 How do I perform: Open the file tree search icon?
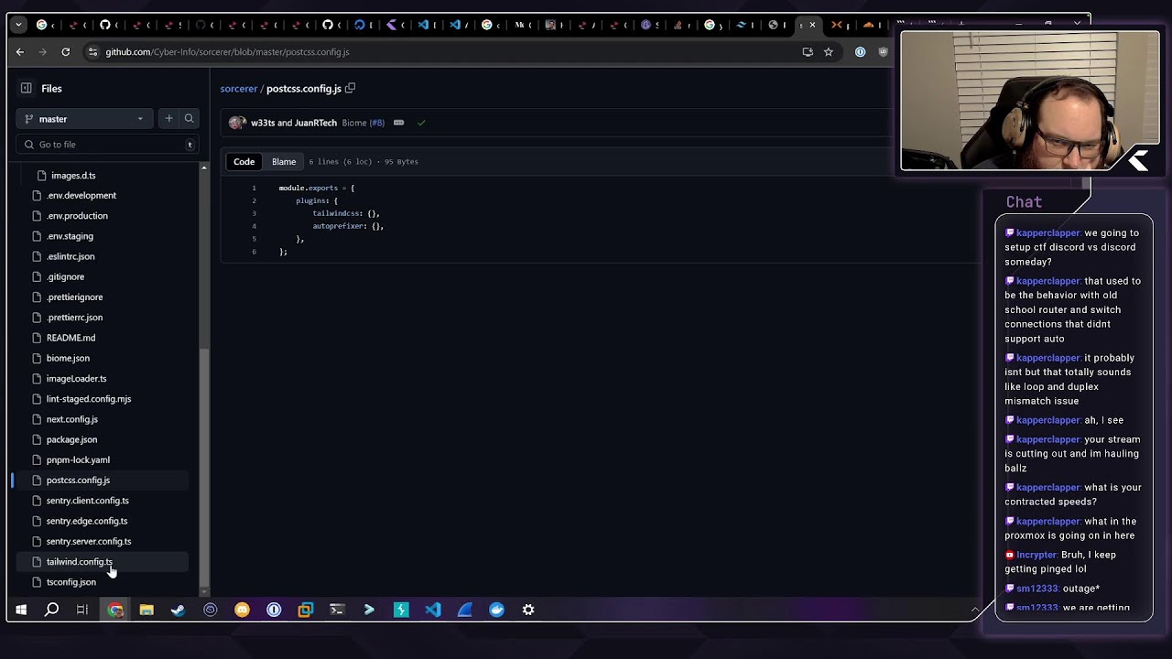click(189, 118)
